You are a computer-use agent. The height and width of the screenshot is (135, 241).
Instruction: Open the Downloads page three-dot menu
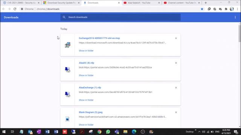pyautogui.click(x=235, y=17)
